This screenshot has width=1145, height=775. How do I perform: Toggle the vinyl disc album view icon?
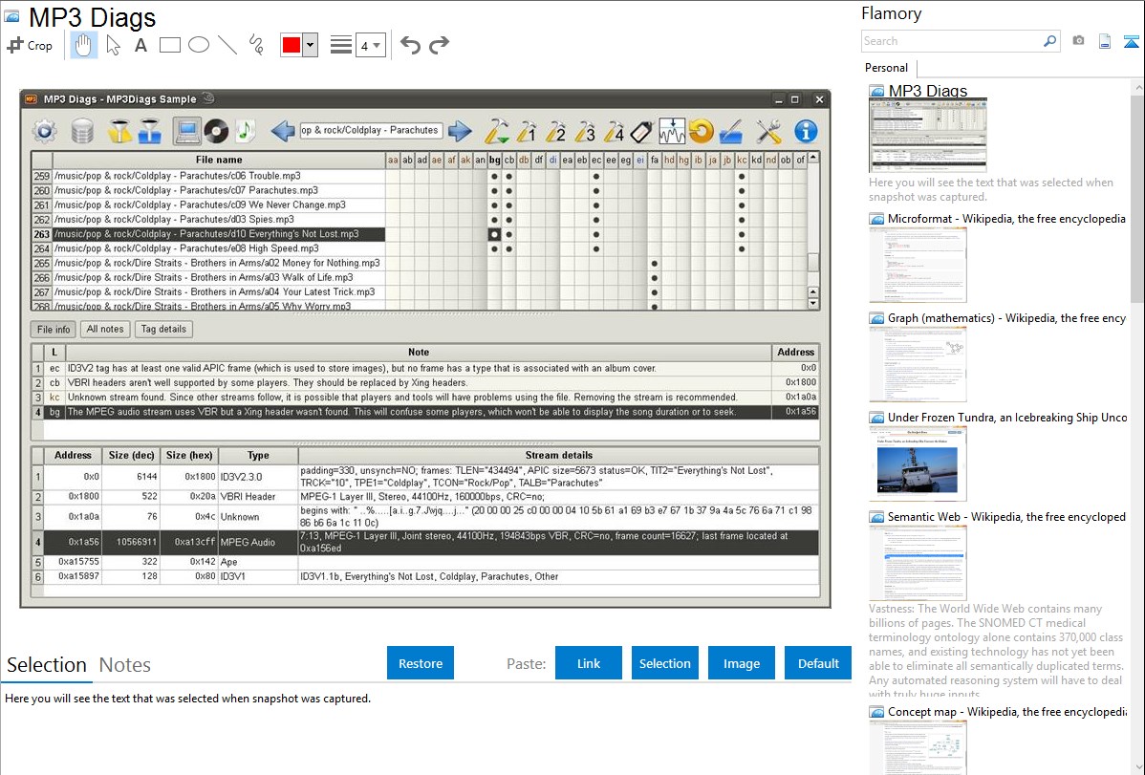[216, 132]
